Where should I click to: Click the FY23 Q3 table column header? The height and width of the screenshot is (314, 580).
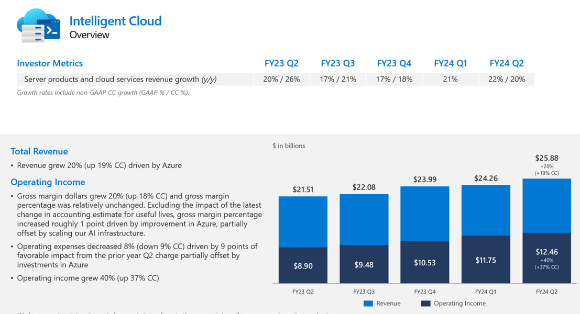(x=338, y=63)
